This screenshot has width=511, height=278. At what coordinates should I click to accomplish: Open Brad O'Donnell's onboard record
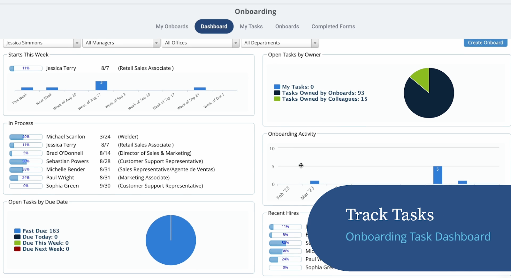65,153
